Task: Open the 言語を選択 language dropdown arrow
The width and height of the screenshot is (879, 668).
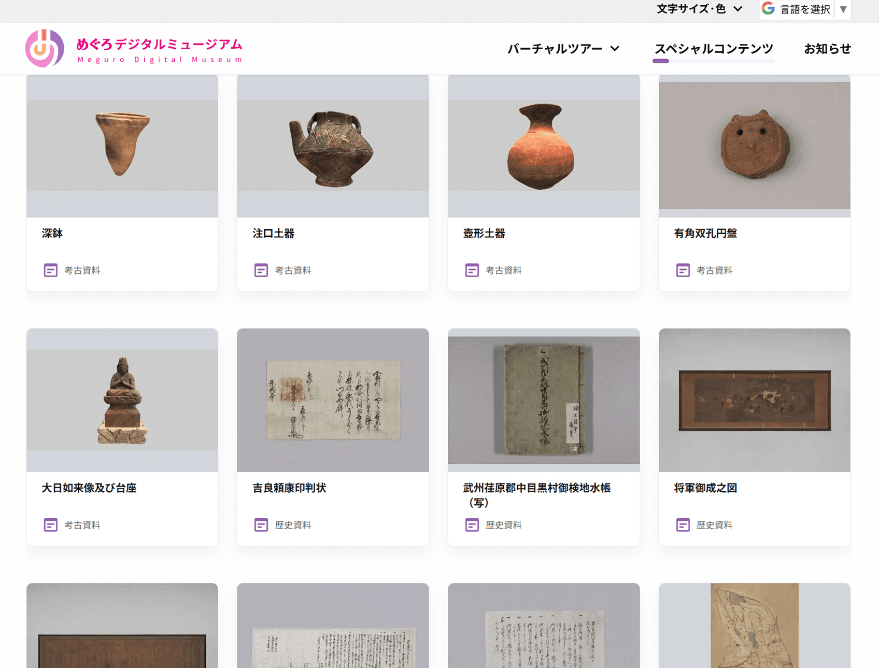Action: [x=843, y=9]
